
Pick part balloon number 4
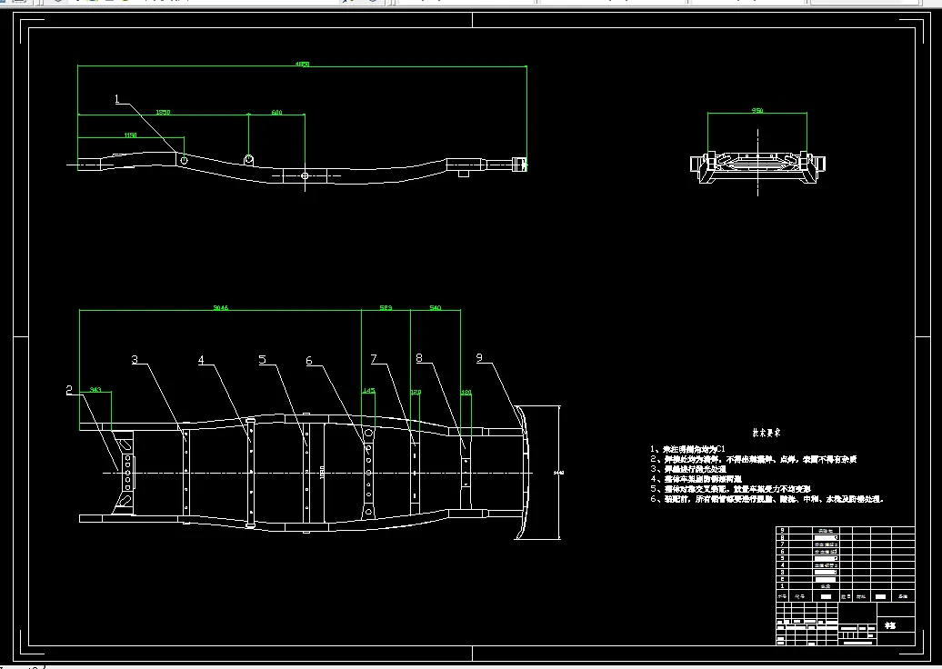(x=201, y=360)
